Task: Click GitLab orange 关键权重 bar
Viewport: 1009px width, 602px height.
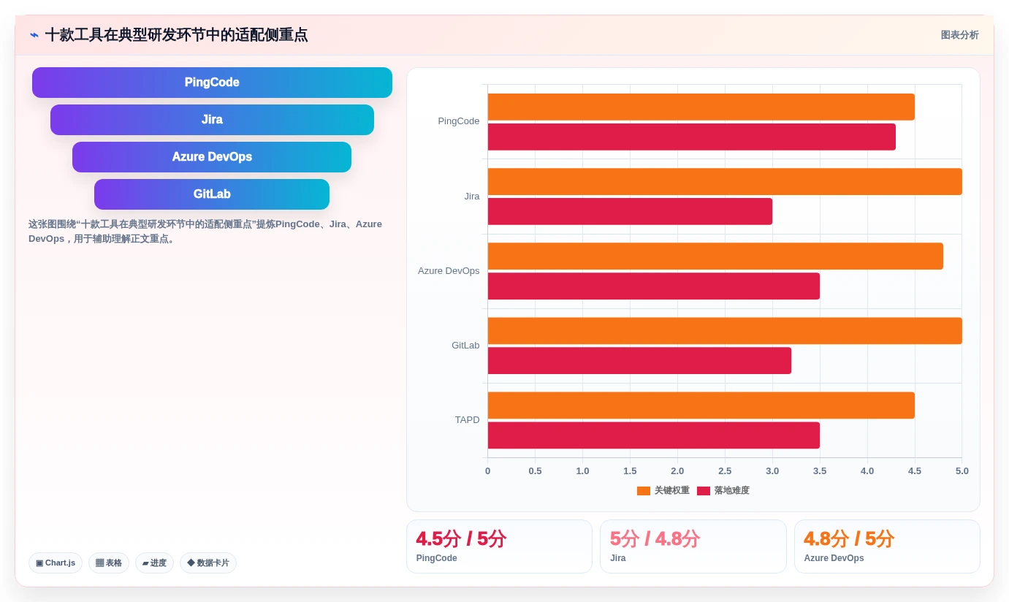Action: (725, 331)
